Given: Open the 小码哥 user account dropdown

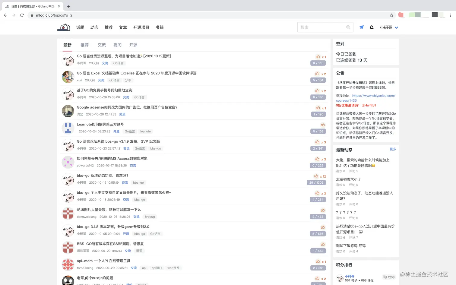Looking at the screenshot, I should 389,27.
